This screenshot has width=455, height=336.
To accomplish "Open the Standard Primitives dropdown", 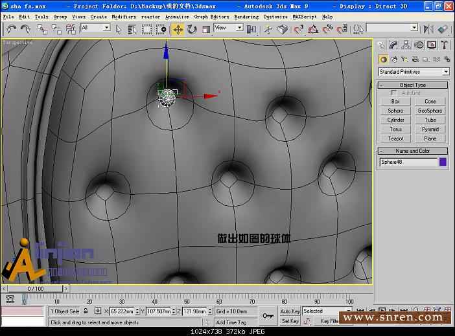I will [414, 72].
